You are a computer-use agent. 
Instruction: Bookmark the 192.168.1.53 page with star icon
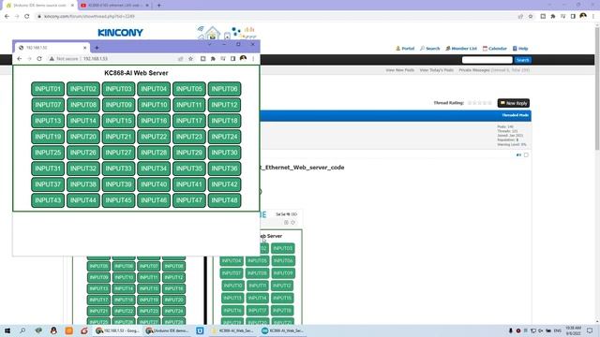pyautogui.click(x=190, y=59)
